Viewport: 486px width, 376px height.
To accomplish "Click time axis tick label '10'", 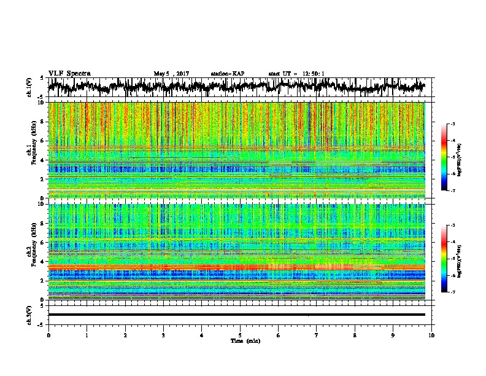I will point(431,335).
